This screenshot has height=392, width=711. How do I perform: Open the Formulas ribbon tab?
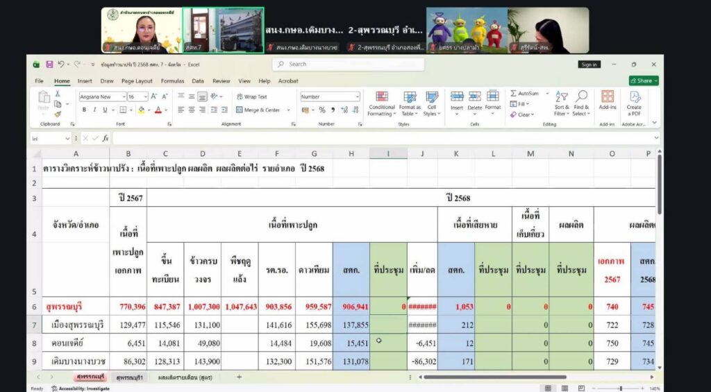[172, 81]
